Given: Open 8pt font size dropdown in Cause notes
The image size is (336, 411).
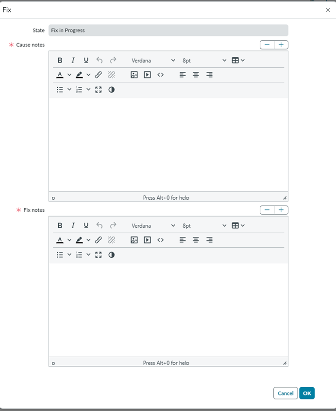Looking at the screenshot, I should (x=204, y=61).
